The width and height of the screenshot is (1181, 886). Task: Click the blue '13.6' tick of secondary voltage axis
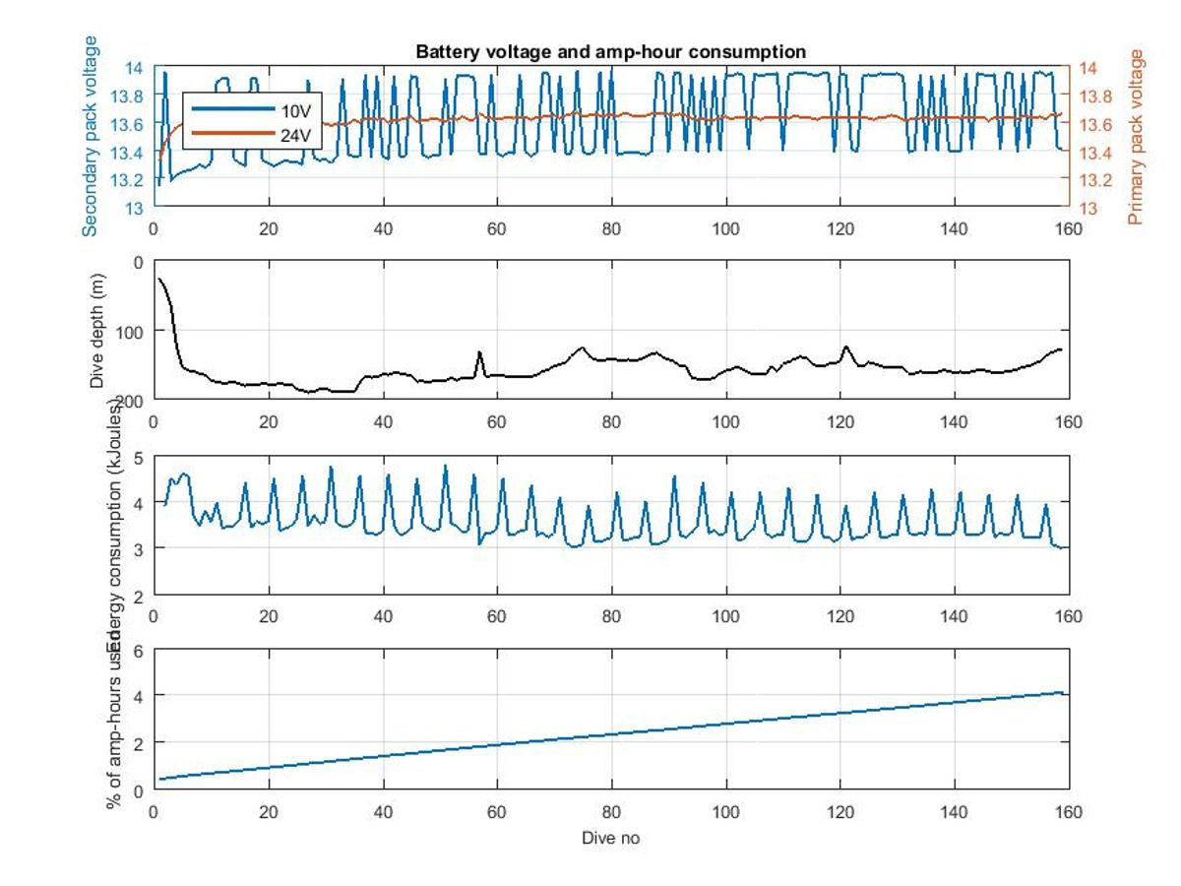[x=129, y=124]
